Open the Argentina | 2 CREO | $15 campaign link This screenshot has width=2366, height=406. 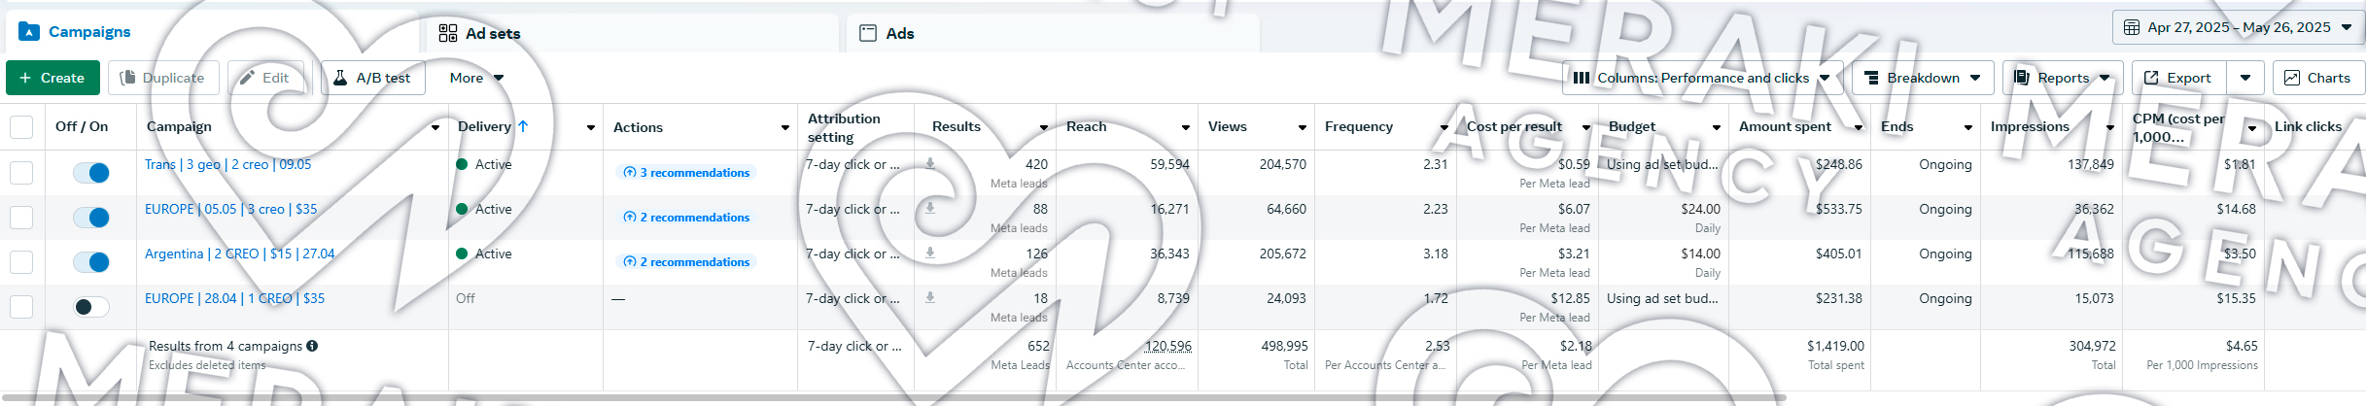click(x=240, y=254)
